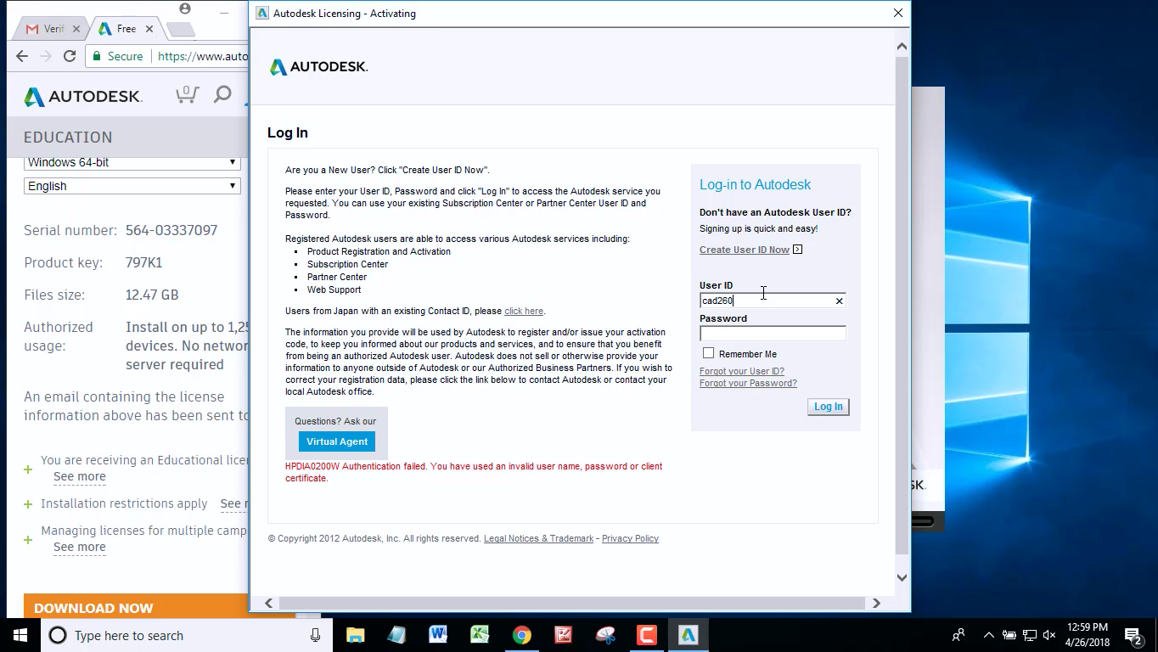Switch to the Gmail Verif browser tab
This screenshot has width=1158, height=652.
[x=47, y=28]
